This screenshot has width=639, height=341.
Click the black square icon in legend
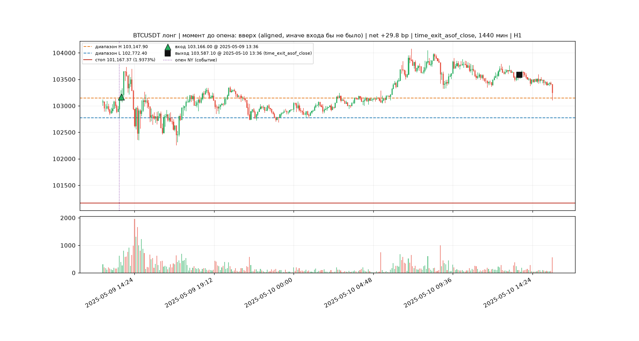168,53
